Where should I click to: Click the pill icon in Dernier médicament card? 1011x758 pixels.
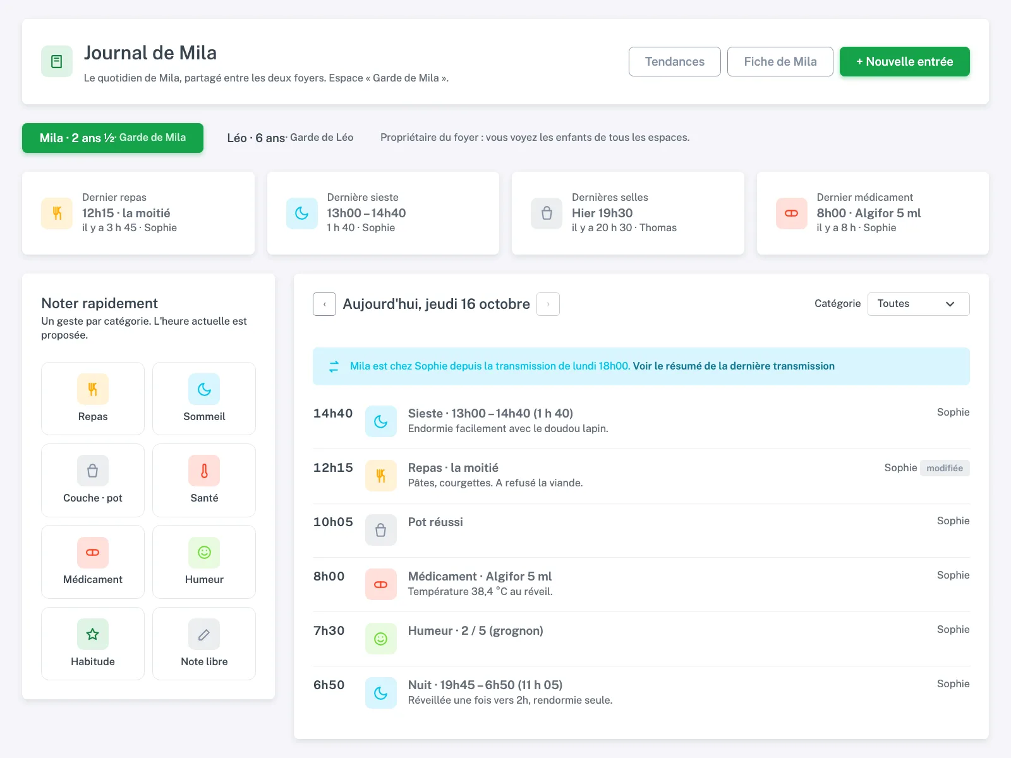[x=792, y=214]
